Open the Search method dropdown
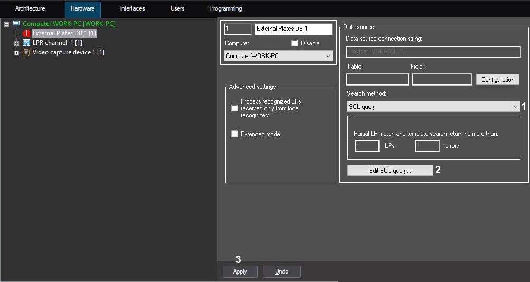Screen dimensions: 530x282 click(x=433, y=107)
